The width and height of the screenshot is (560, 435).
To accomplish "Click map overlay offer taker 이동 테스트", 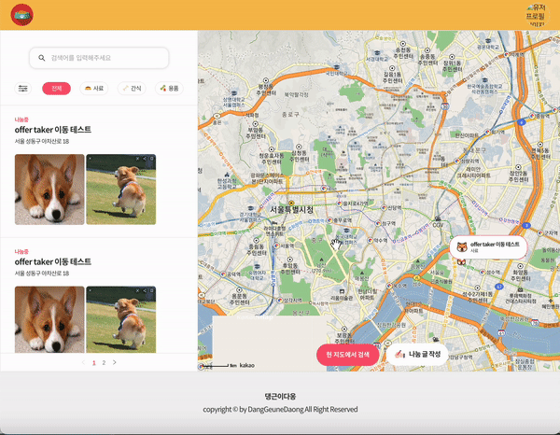I will click(488, 247).
